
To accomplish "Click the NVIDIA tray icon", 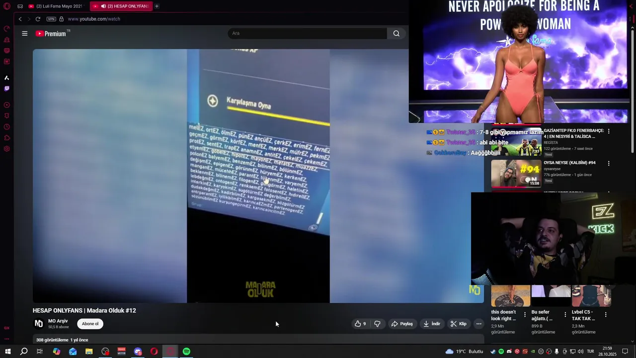I will (x=533, y=352).
